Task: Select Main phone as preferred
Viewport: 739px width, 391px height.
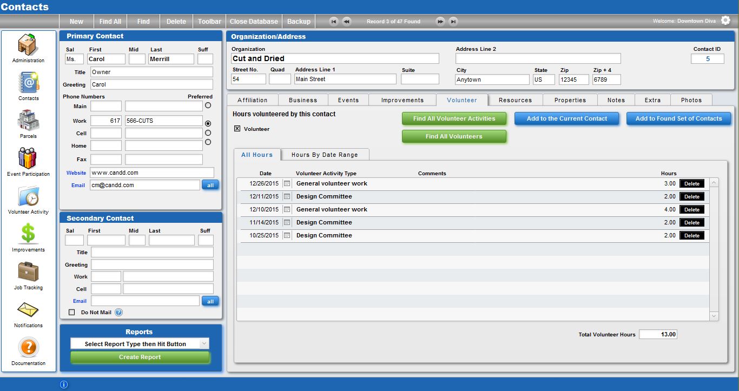Action: point(208,105)
